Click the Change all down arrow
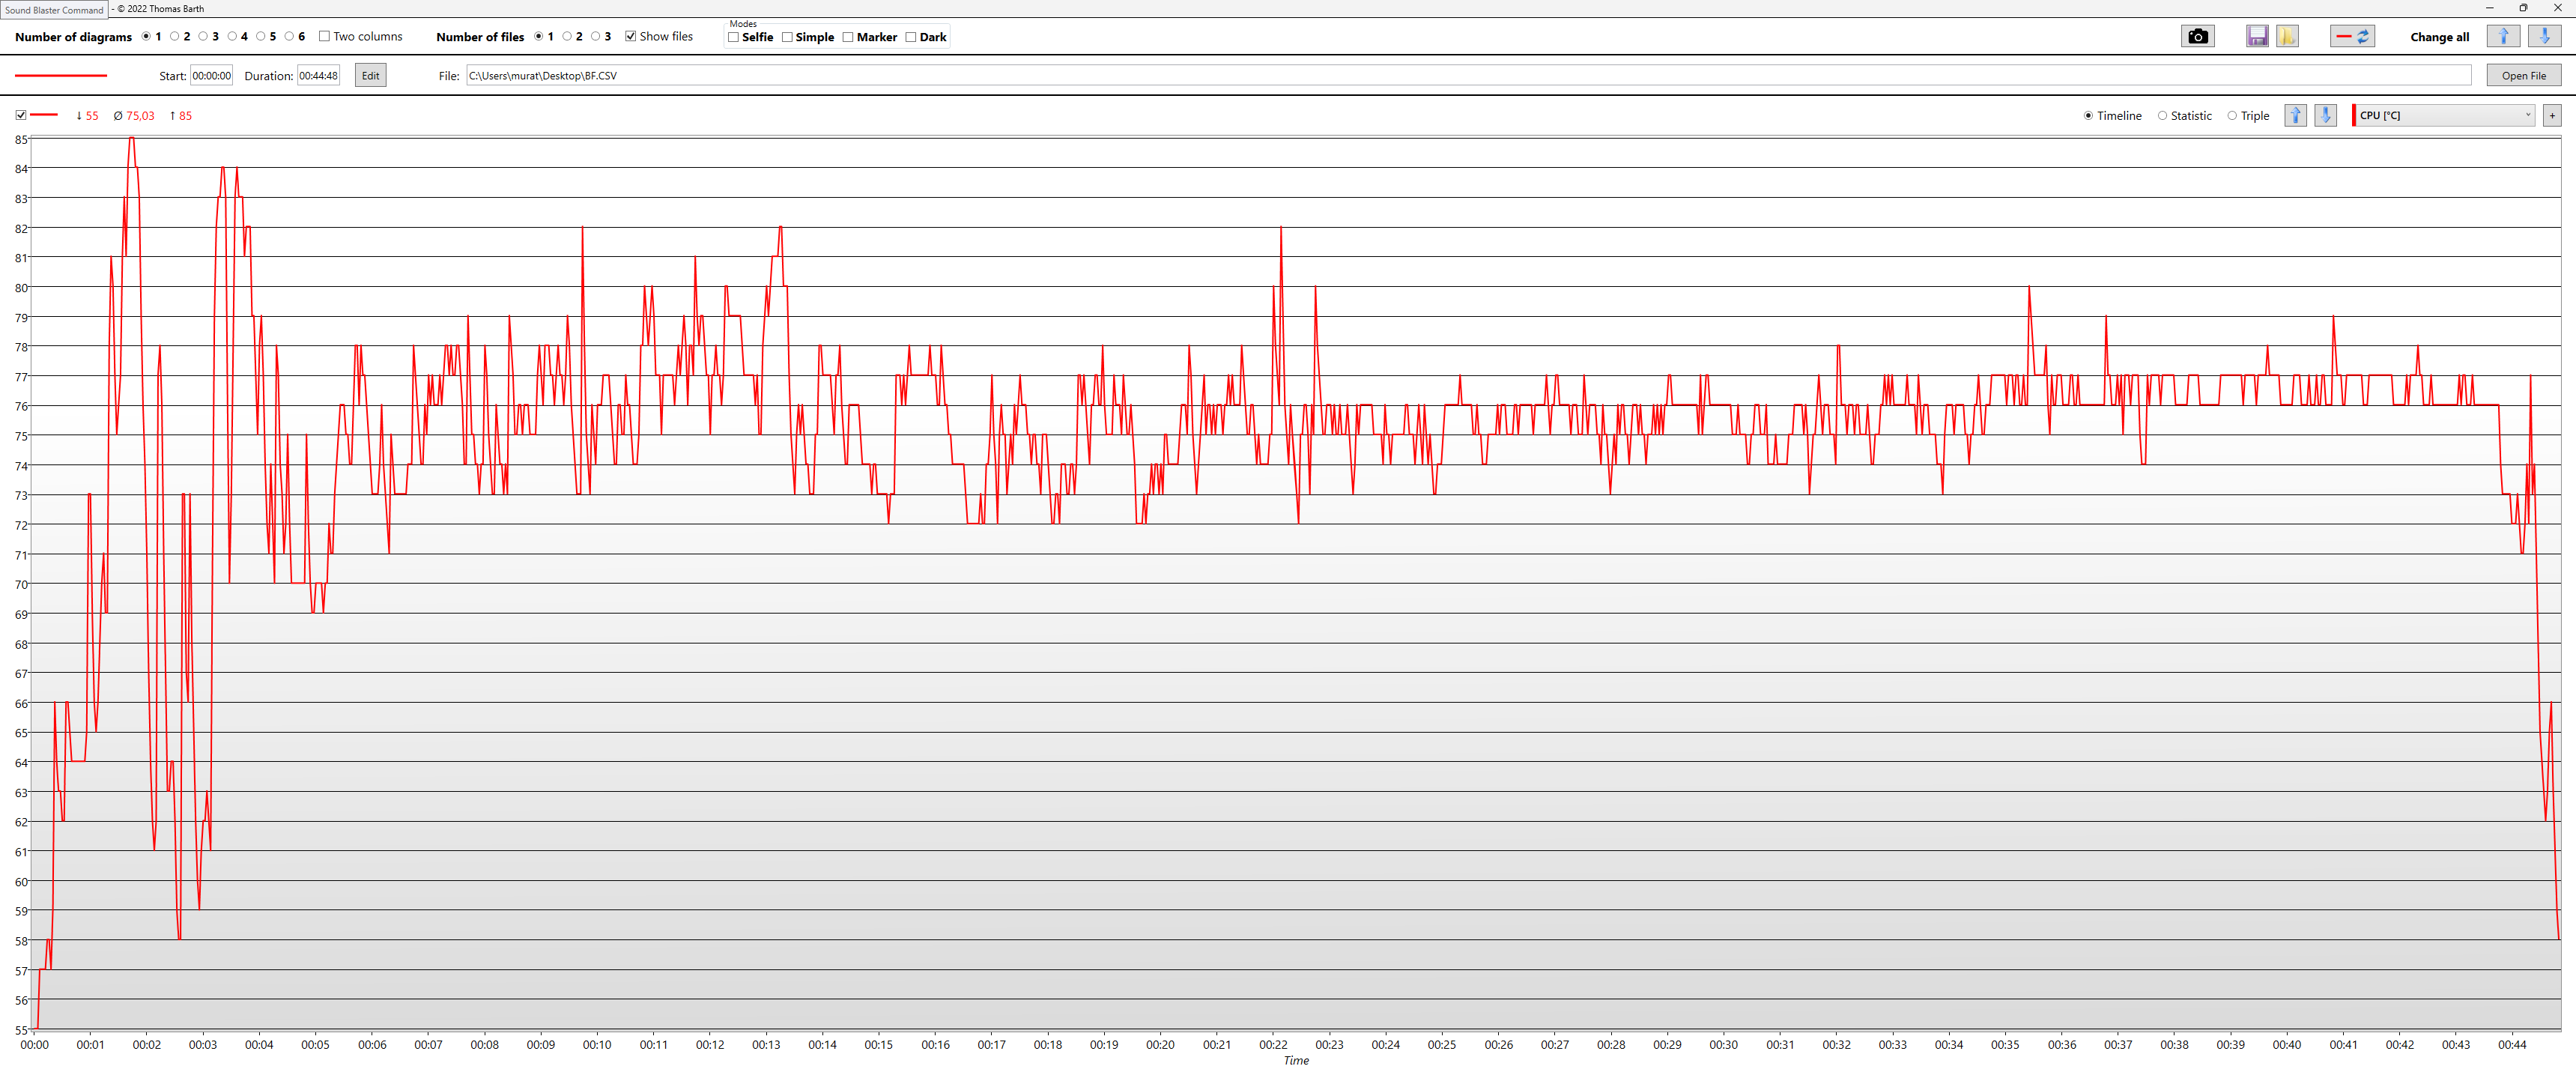Viewport: 2576px width, 1078px height. (x=2544, y=37)
